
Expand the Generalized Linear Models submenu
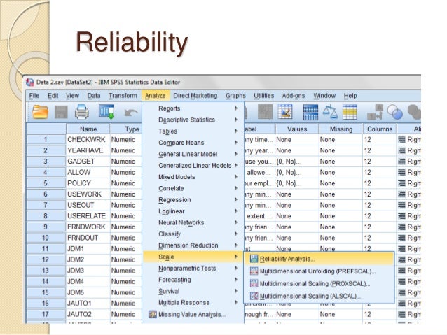click(x=193, y=165)
